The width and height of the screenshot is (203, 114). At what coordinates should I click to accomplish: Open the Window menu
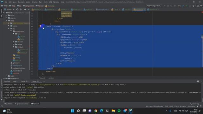56,2
